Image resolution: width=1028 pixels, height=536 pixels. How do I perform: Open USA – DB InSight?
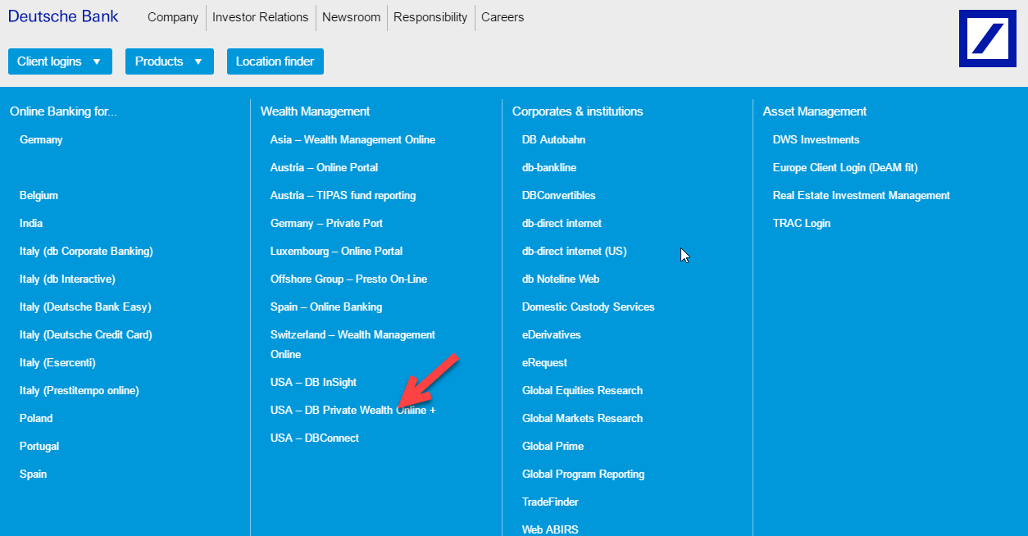(313, 382)
